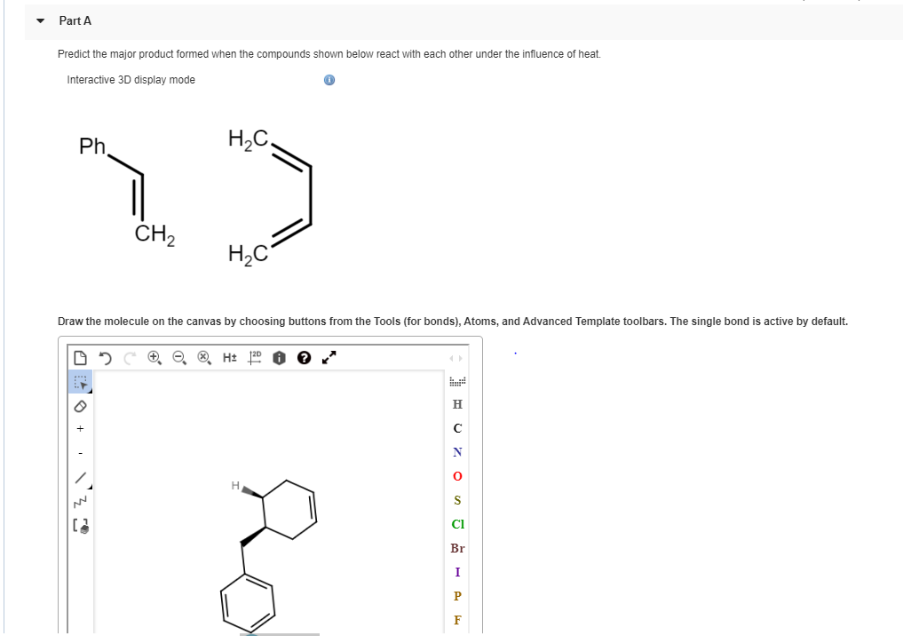Collapse the Part A section
Image resolution: width=903 pixels, height=636 pixels.
pyautogui.click(x=38, y=20)
